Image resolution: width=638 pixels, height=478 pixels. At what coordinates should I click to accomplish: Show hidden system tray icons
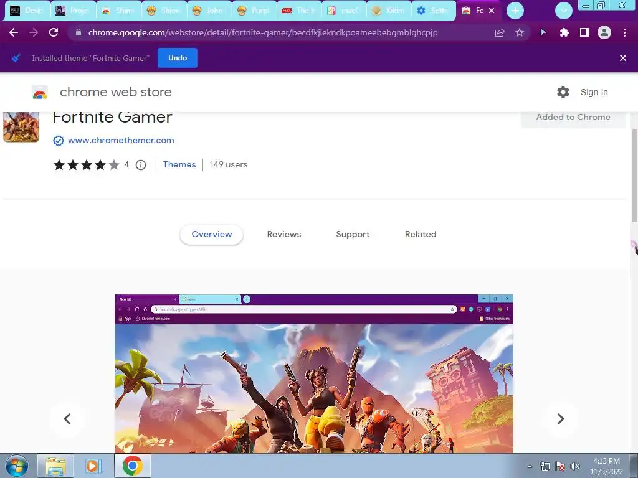coord(530,466)
